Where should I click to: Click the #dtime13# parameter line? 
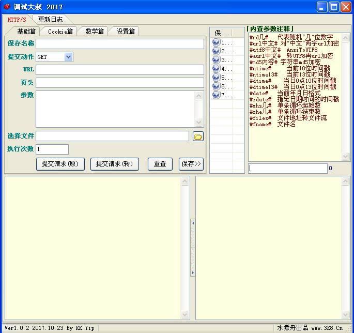point(293,87)
